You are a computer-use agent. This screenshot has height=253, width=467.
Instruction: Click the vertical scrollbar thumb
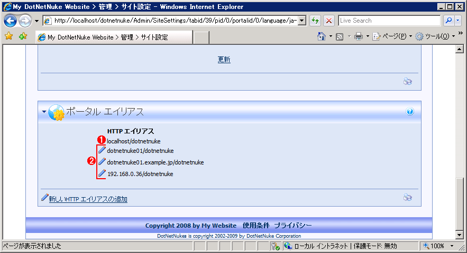click(x=459, y=203)
